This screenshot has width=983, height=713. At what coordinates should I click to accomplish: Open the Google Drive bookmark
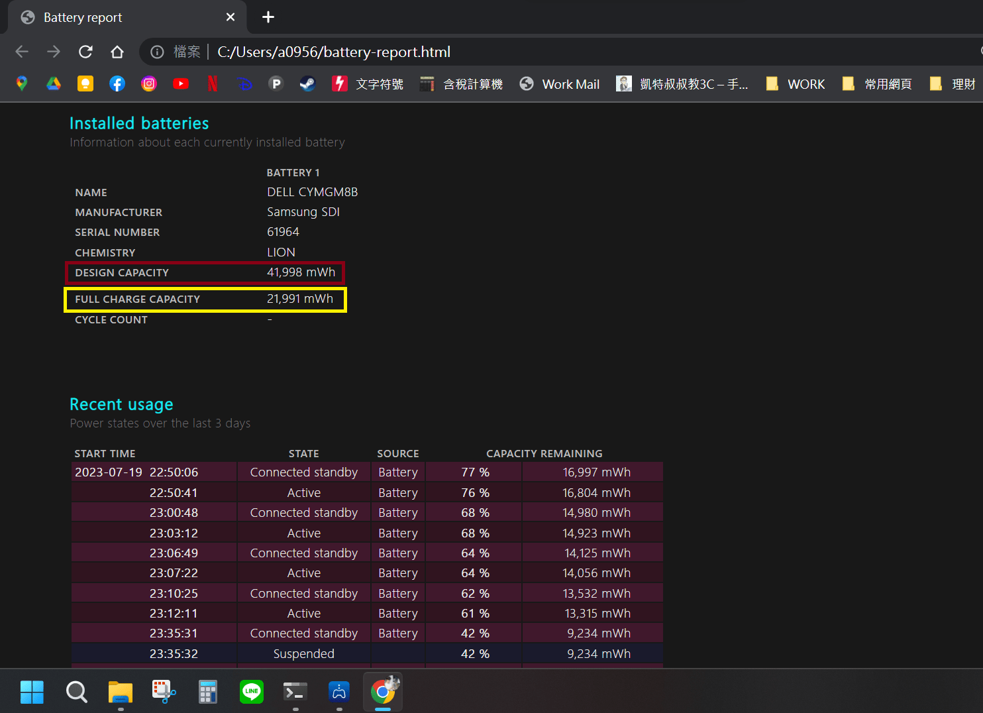click(54, 83)
